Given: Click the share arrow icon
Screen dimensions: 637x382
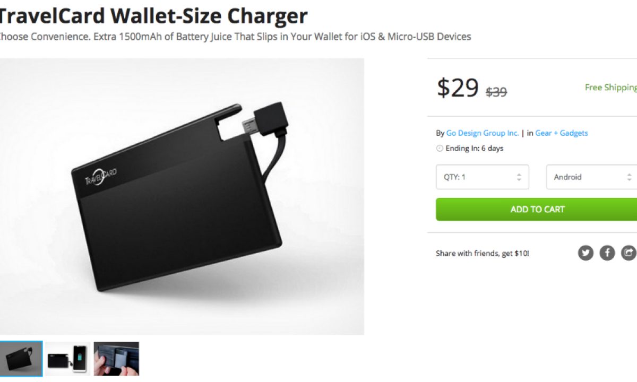Looking at the screenshot, I should pyautogui.click(x=629, y=253).
